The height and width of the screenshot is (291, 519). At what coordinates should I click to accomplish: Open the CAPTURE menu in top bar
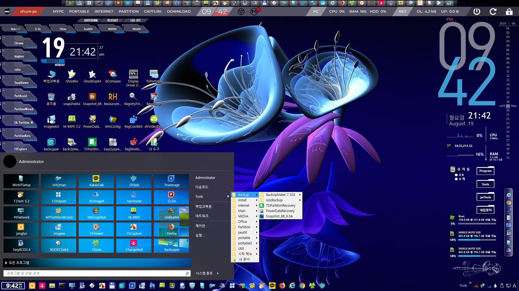click(x=153, y=12)
